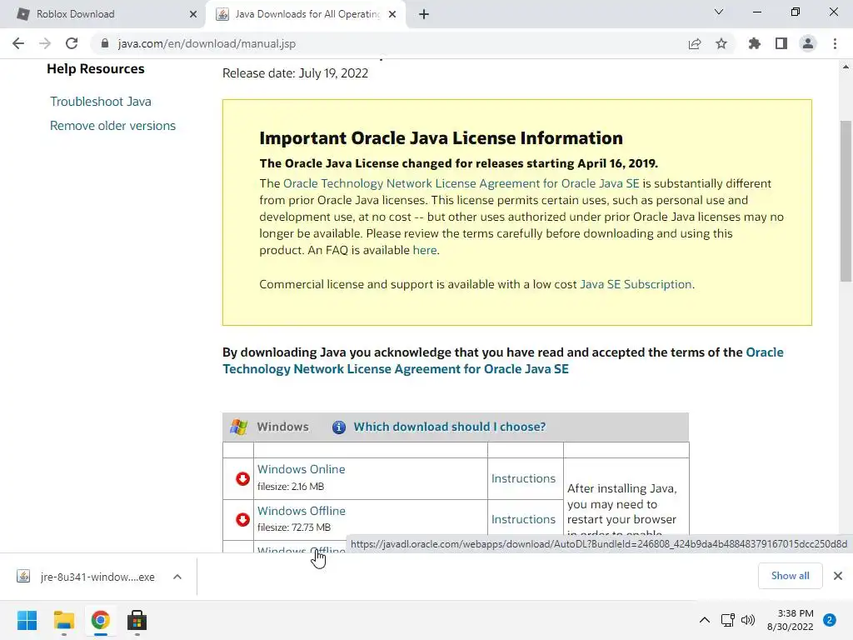This screenshot has width=853, height=640.
Task: Open File Explorer from the taskbar
Action: tap(63, 620)
